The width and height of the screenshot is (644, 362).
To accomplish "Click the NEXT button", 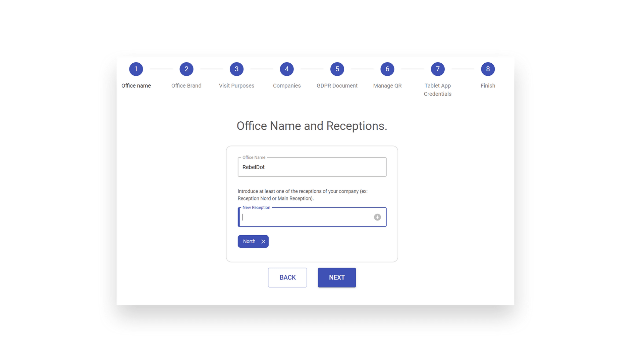I will tap(337, 278).
